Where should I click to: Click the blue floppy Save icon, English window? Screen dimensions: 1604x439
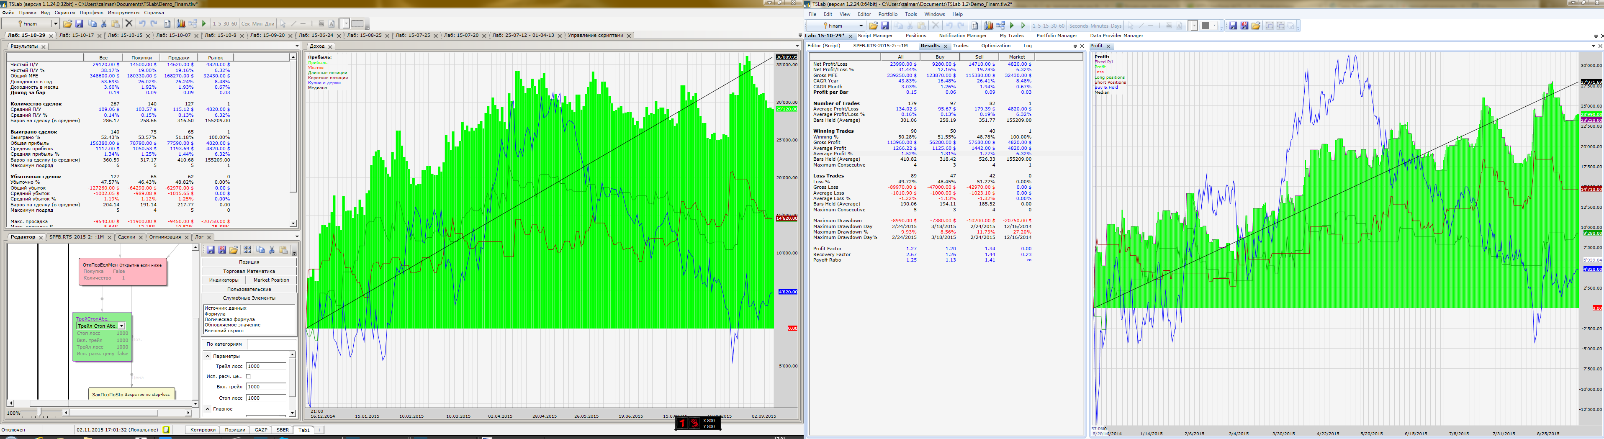point(884,26)
